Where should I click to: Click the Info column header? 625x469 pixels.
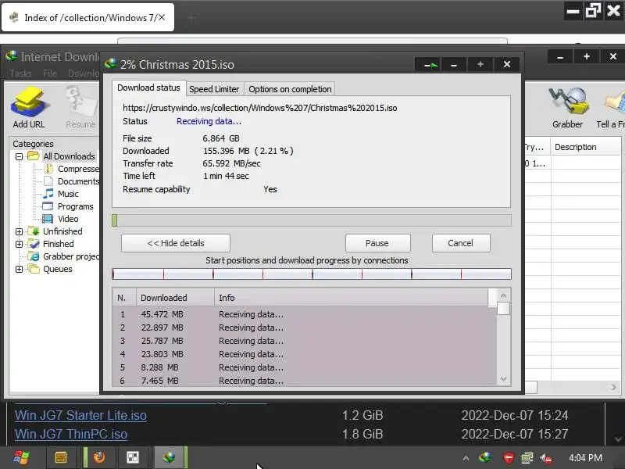351,298
